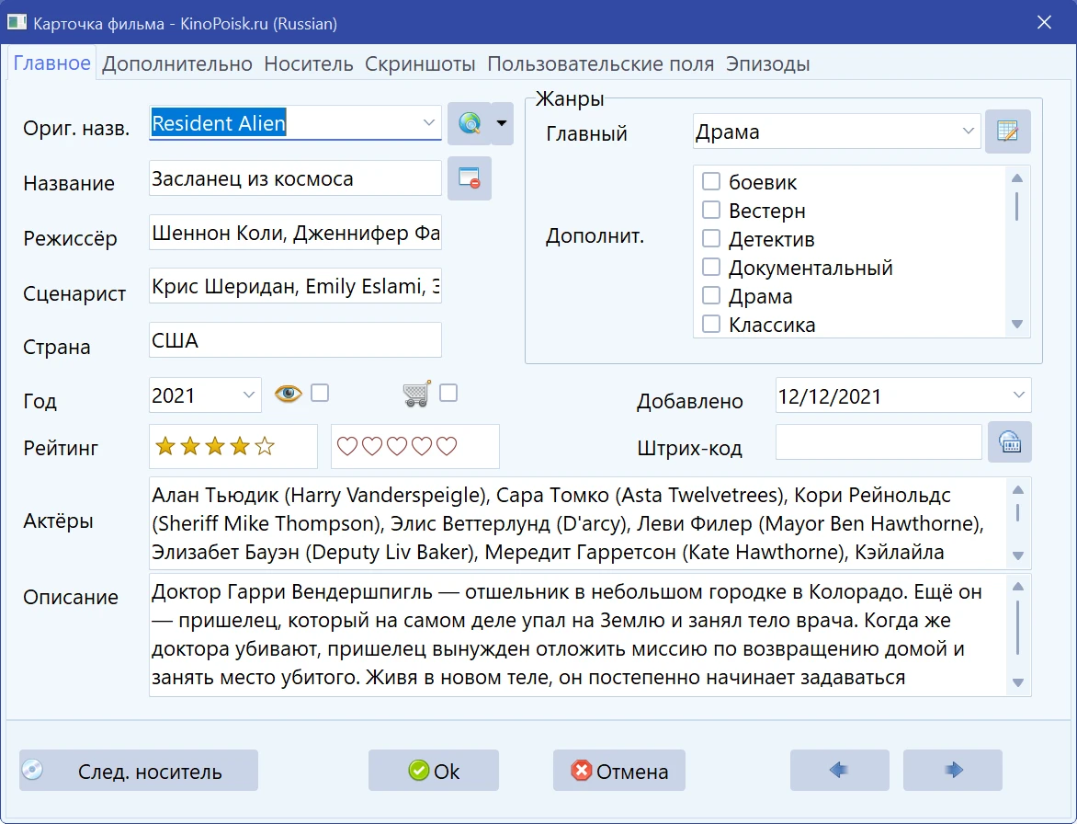Check the Классика genre
1077x824 pixels.
point(711,324)
